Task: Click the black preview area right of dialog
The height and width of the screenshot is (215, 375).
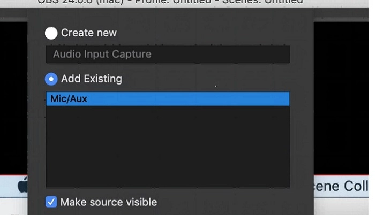Action: [x=341, y=98]
